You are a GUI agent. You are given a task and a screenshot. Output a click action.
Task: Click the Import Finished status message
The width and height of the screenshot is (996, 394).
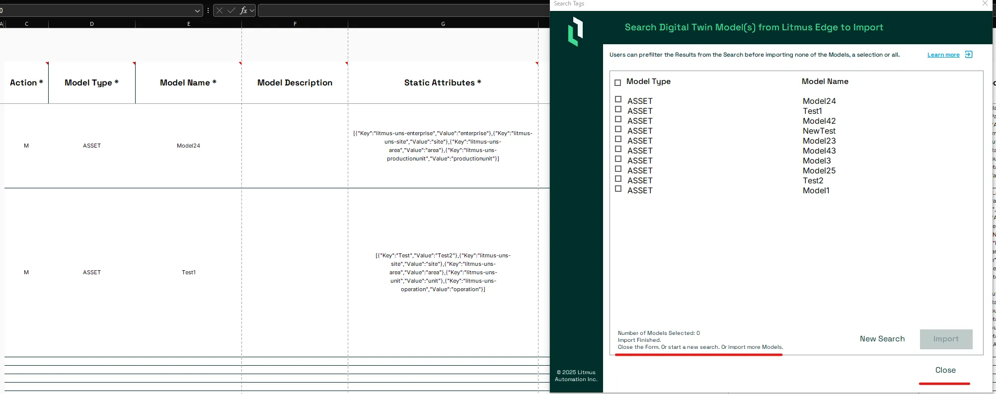tap(639, 340)
